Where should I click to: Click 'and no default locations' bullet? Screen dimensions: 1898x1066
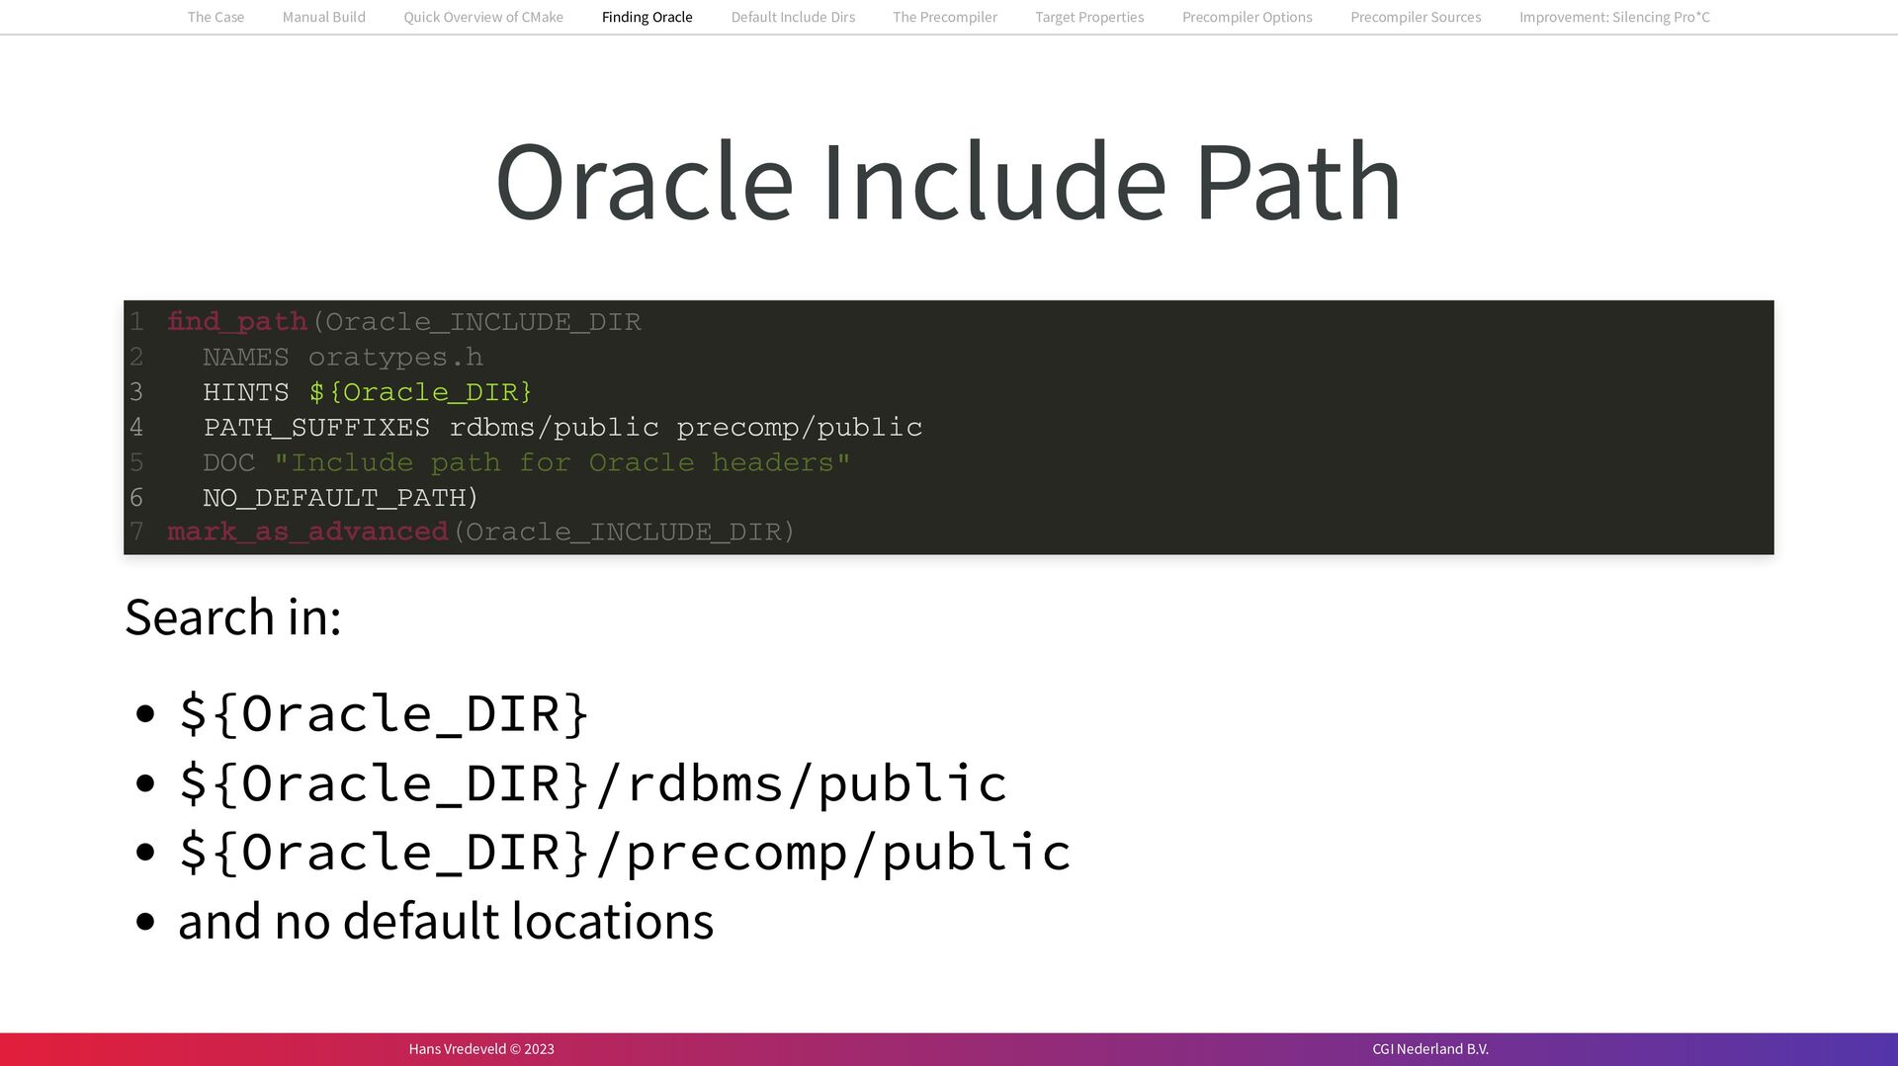click(446, 921)
